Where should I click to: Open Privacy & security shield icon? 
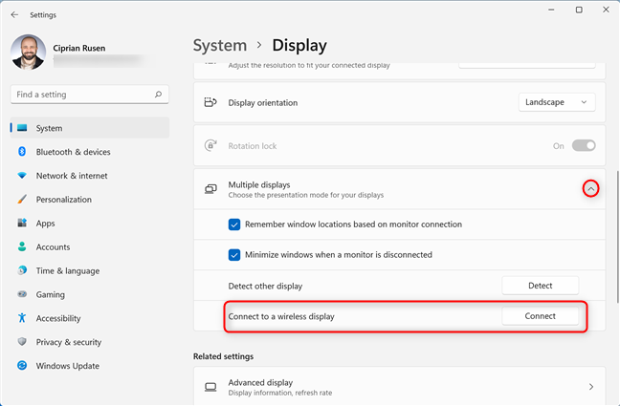[x=22, y=342]
